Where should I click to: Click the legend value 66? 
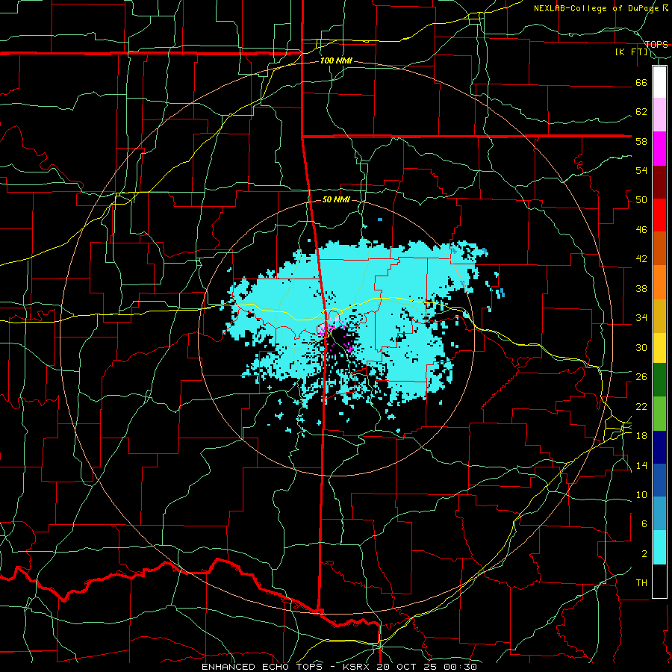pos(641,82)
